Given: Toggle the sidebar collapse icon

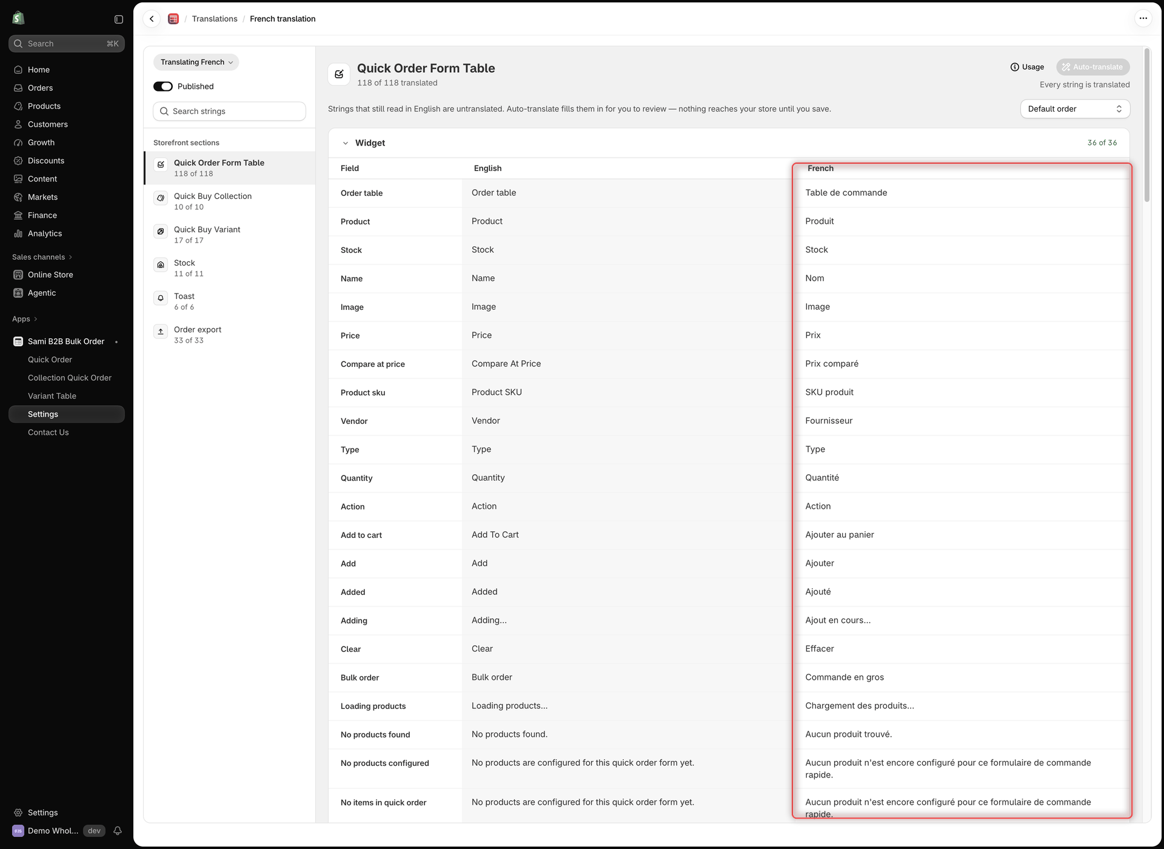Looking at the screenshot, I should pyautogui.click(x=119, y=19).
